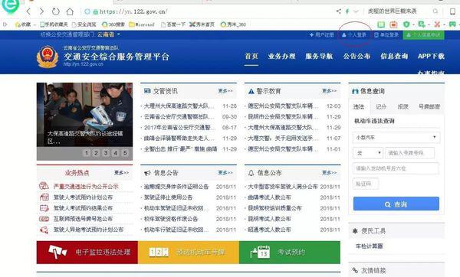The width and height of the screenshot is (460, 277).
Task: Open the Microsoft bookmarks folder
Action: (142, 24)
